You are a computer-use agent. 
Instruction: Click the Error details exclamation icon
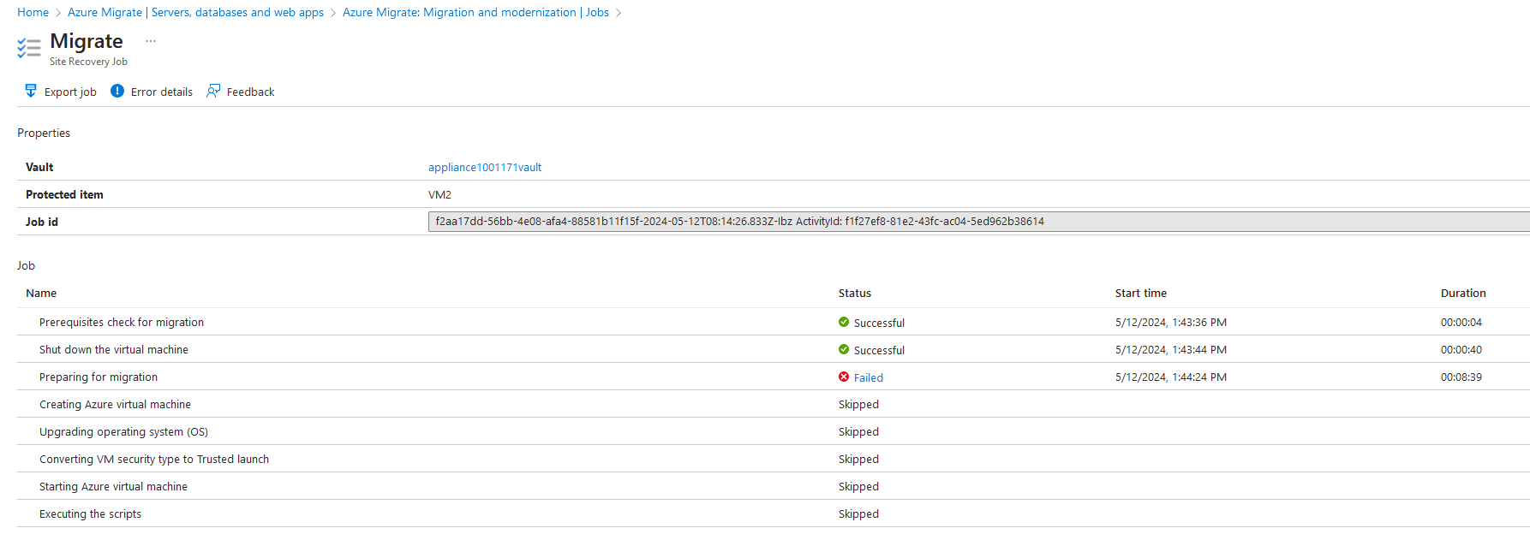click(117, 91)
